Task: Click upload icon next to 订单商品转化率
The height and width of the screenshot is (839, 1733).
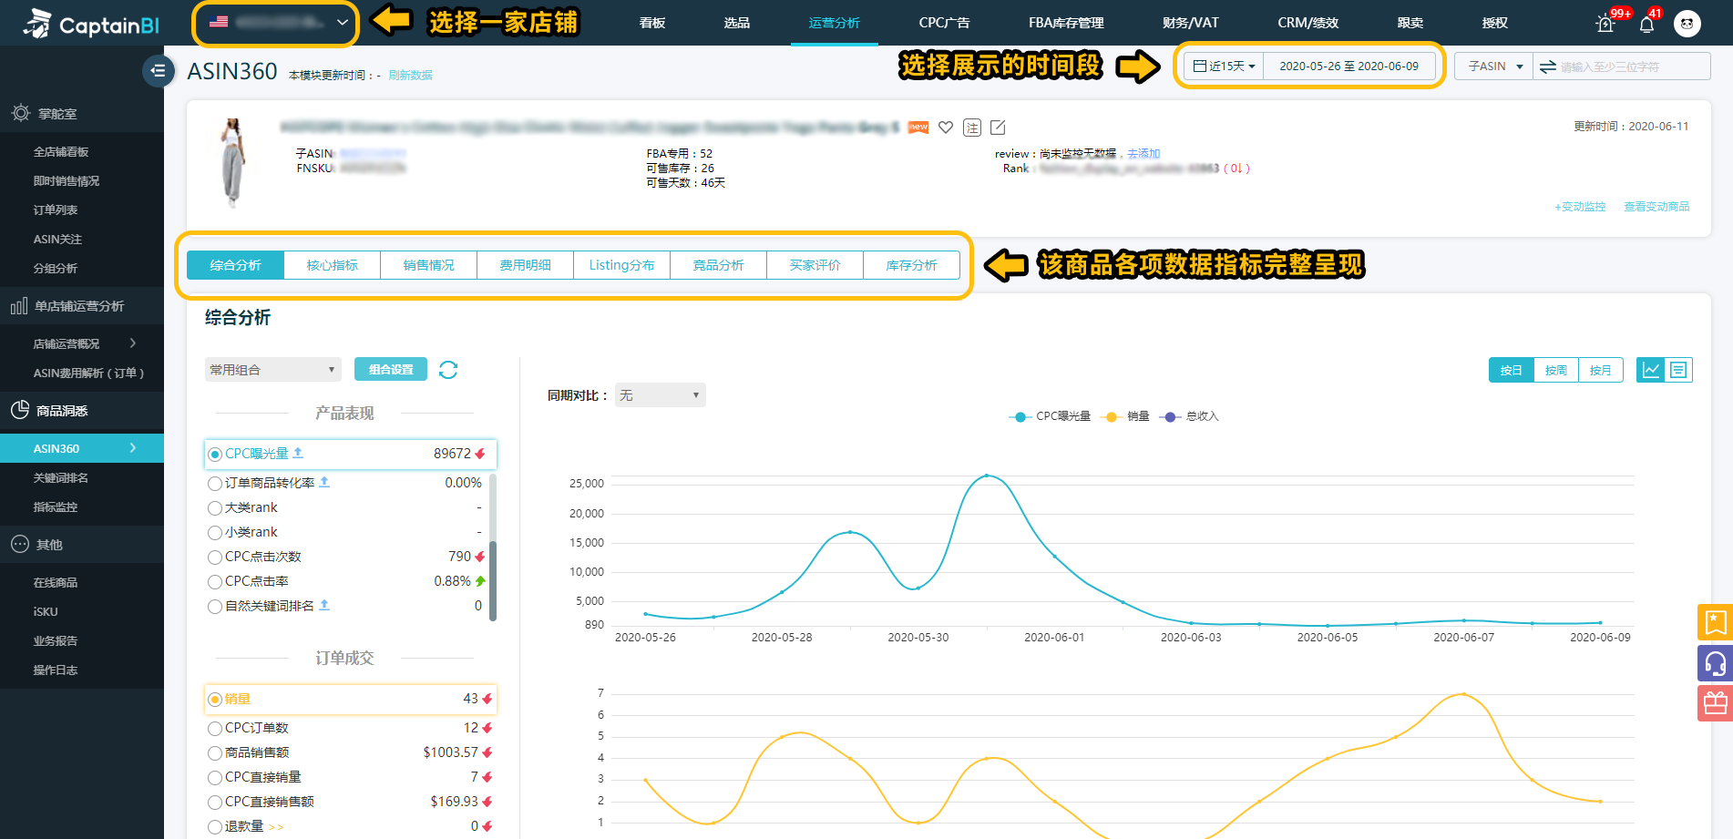Action: pos(324,482)
